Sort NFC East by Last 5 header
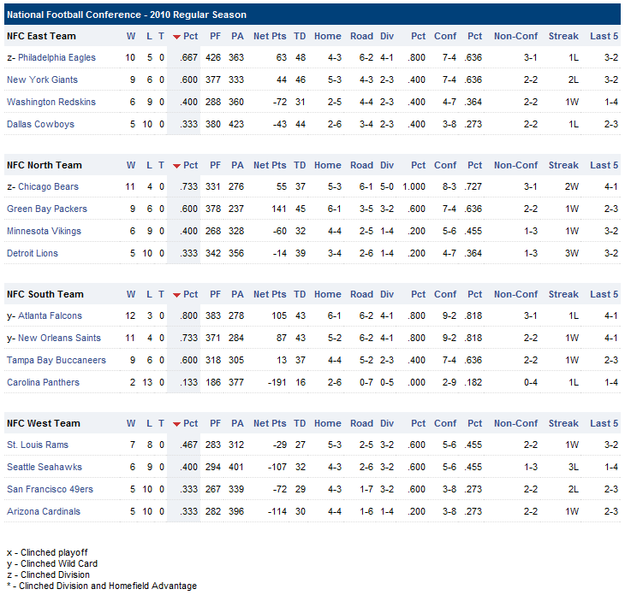625x595 pixels. coord(604,36)
